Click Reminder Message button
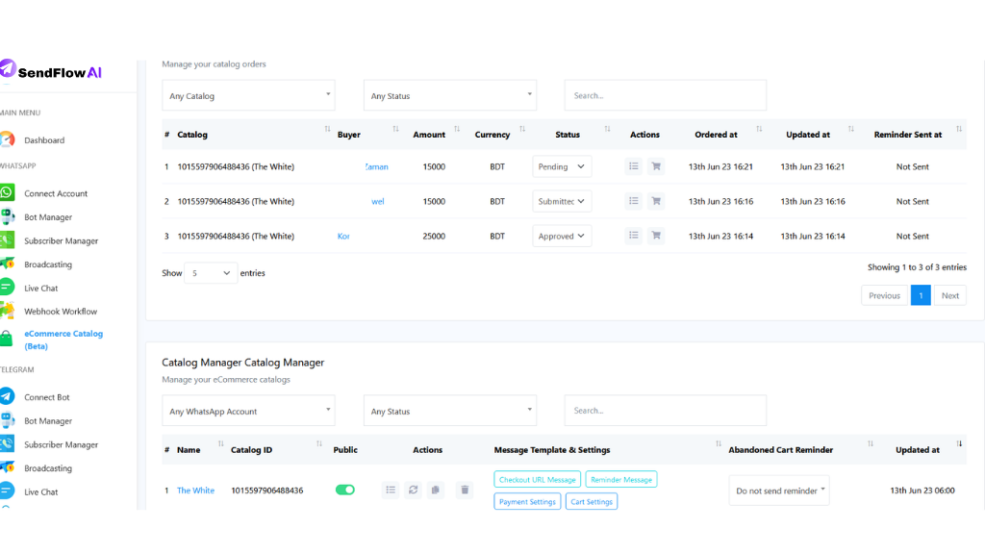The image size is (985, 554). [621, 479]
